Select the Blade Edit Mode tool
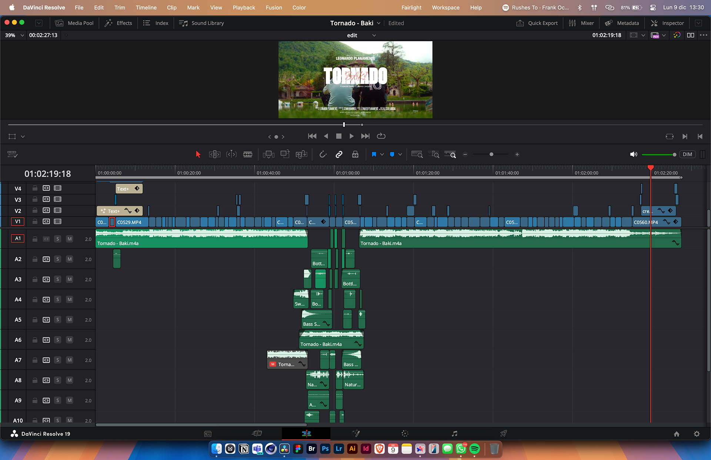 point(248,155)
